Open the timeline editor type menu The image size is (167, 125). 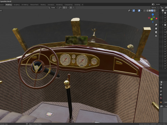(x=162, y=106)
